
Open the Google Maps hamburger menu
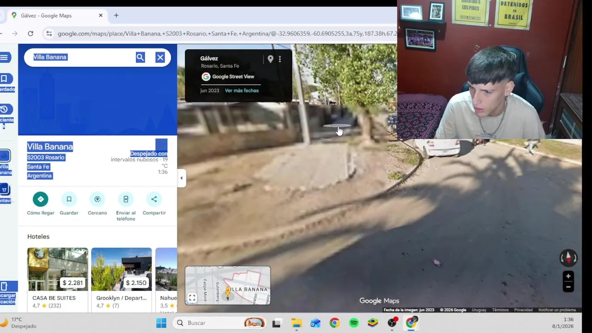[x=4, y=57]
